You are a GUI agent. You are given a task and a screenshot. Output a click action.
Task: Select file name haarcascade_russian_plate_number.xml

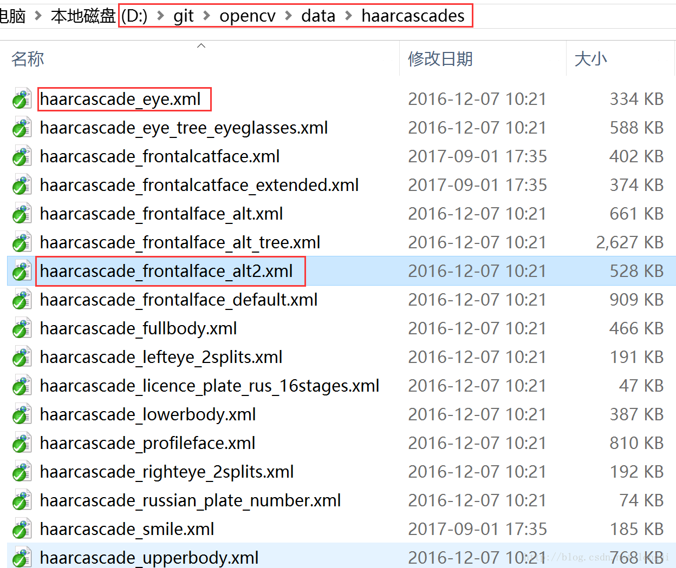[x=191, y=500]
